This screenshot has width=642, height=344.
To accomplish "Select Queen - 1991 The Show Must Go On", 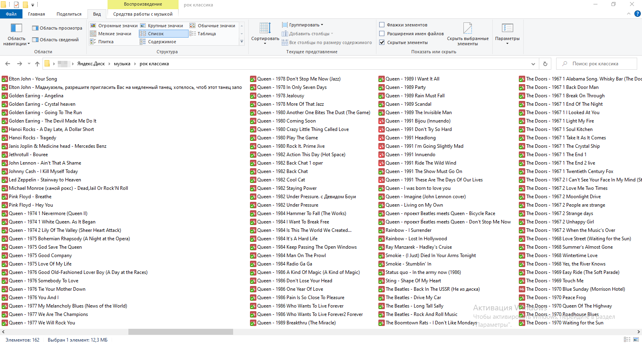I will point(420,171).
